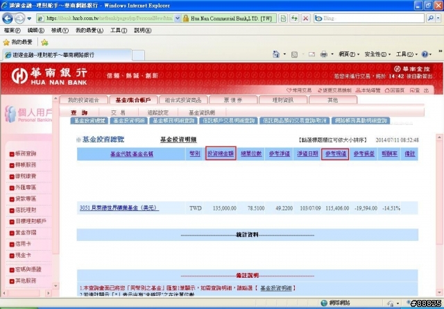
Task: Open the 我的最愛(A) menu
Action: pyautogui.click(x=89, y=31)
